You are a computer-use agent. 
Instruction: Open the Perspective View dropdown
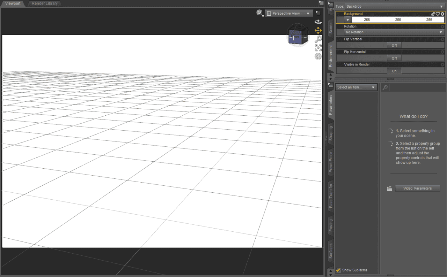pos(289,13)
